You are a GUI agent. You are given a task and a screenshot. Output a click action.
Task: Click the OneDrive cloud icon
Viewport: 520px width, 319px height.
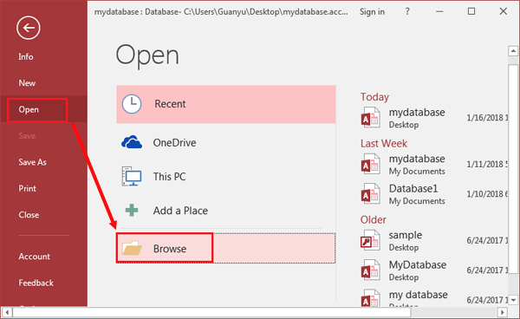click(x=132, y=142)
